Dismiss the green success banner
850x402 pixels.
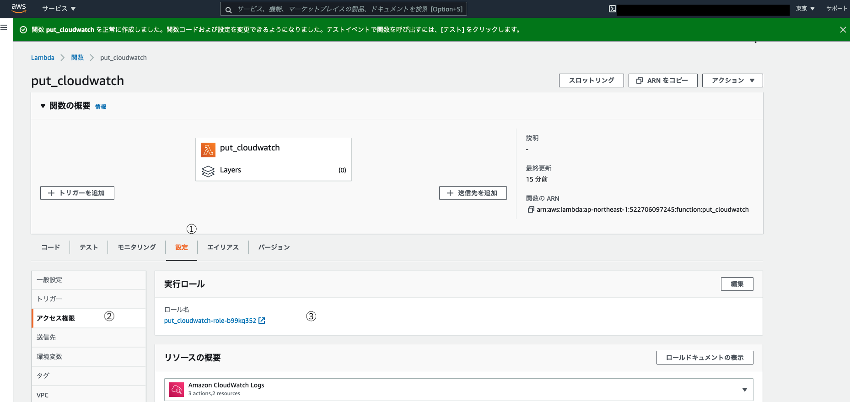[843, 30]
